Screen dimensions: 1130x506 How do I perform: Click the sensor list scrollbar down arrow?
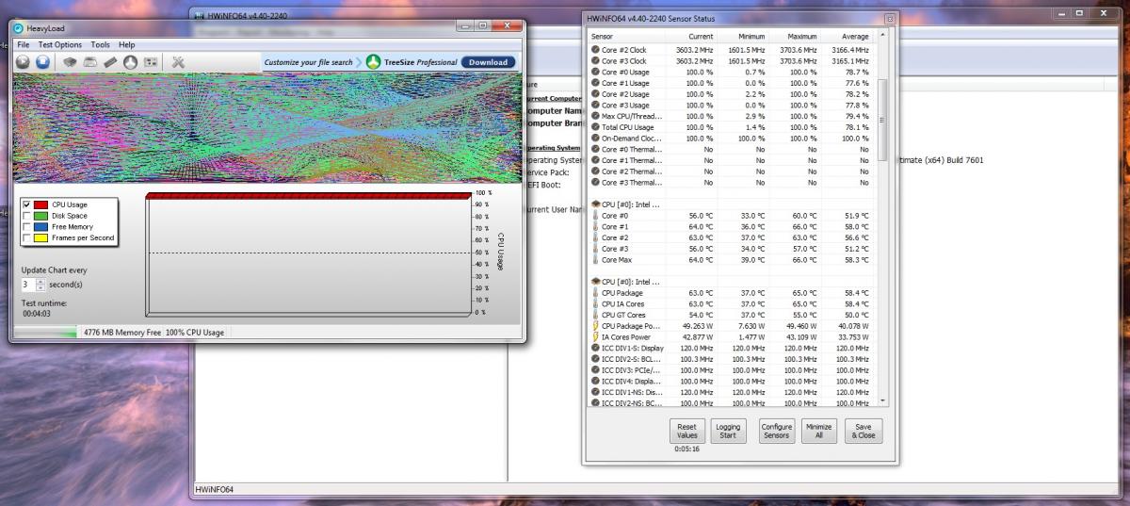click(x=882, y=402)
